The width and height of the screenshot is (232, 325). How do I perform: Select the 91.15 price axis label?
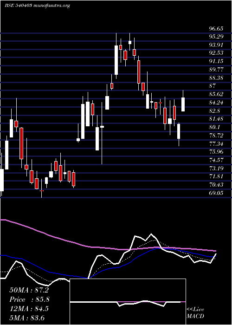point(216,61)
